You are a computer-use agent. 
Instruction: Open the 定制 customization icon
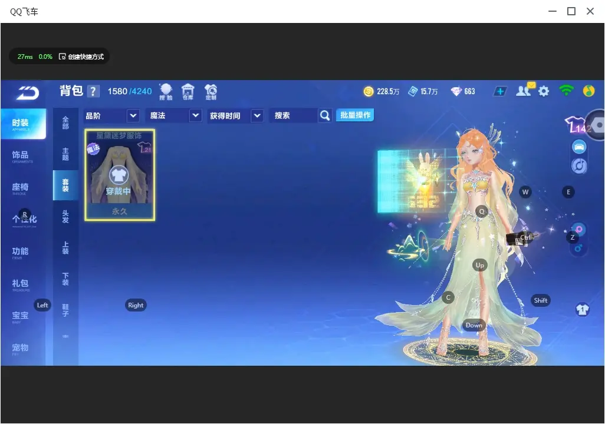pyautogui.click(x=211, y=92)
